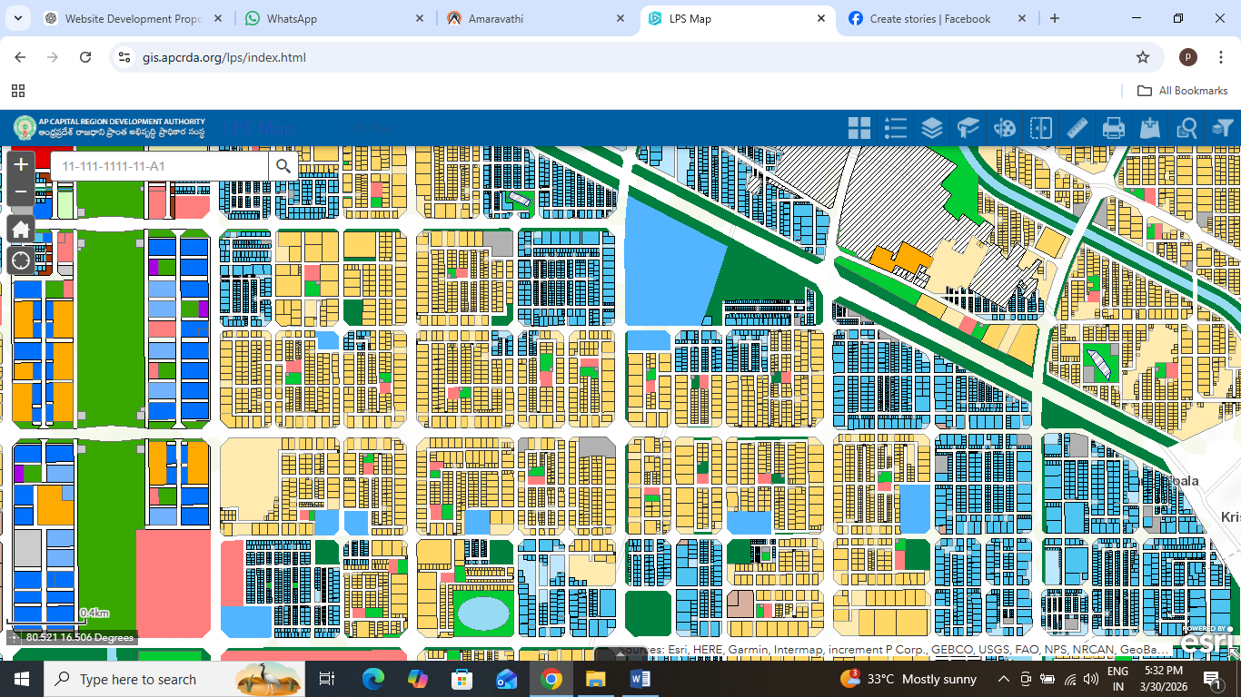
Task: Open the layer filter funnel icon
Action: [x=1223, y=128]
